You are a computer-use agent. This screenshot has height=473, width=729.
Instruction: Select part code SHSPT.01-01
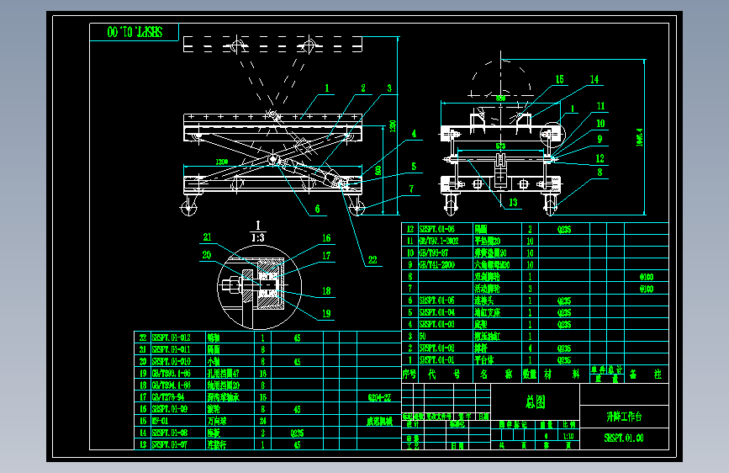pos(436,360)
